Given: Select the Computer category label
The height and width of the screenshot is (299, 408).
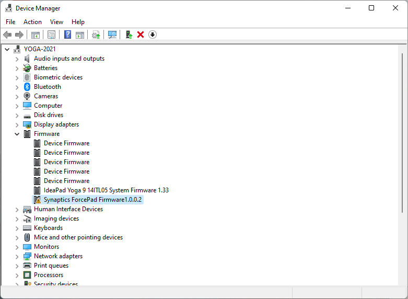Looking at the screenshot, I should [48, 106].
